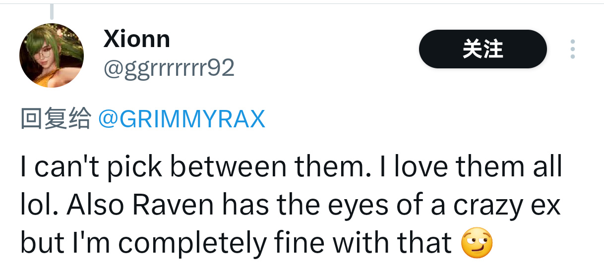Click the word "lol" in the tweet
The height and width of the screenshot is (269, 604).
click(x=37, y=205)
